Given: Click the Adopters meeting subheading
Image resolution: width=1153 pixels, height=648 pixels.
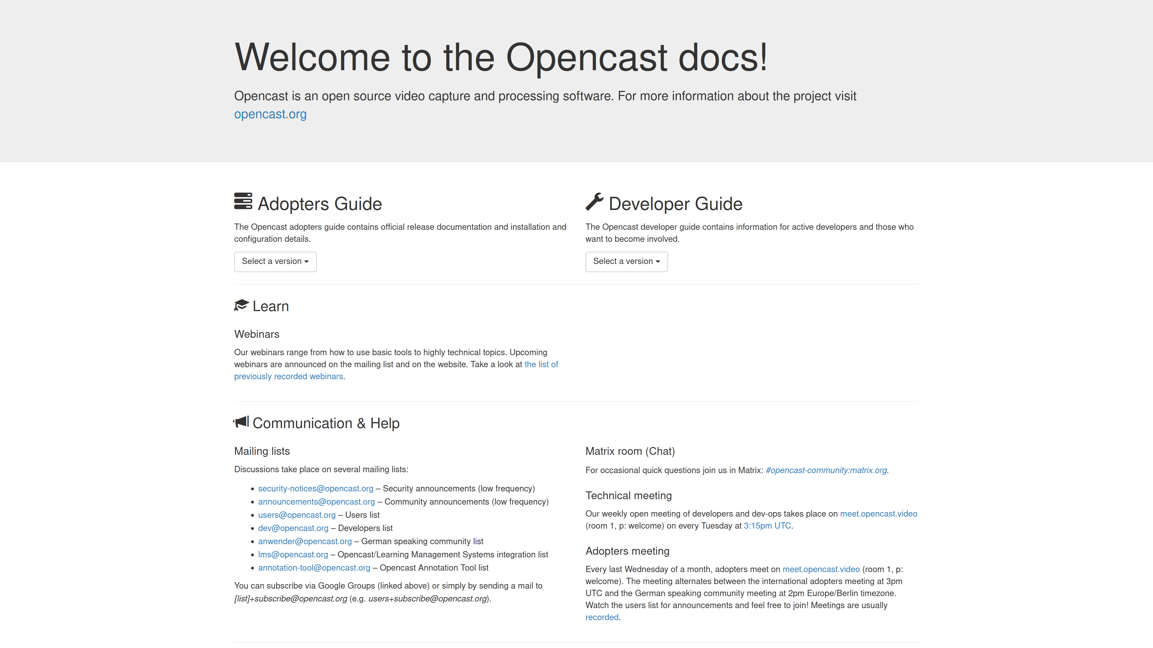Looking at the screenshot, I should [x=627, y=551].
